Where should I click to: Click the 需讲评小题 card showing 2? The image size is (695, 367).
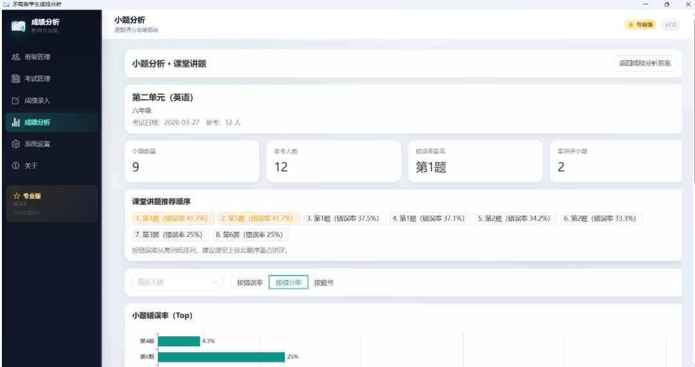(x=616, y=161)
